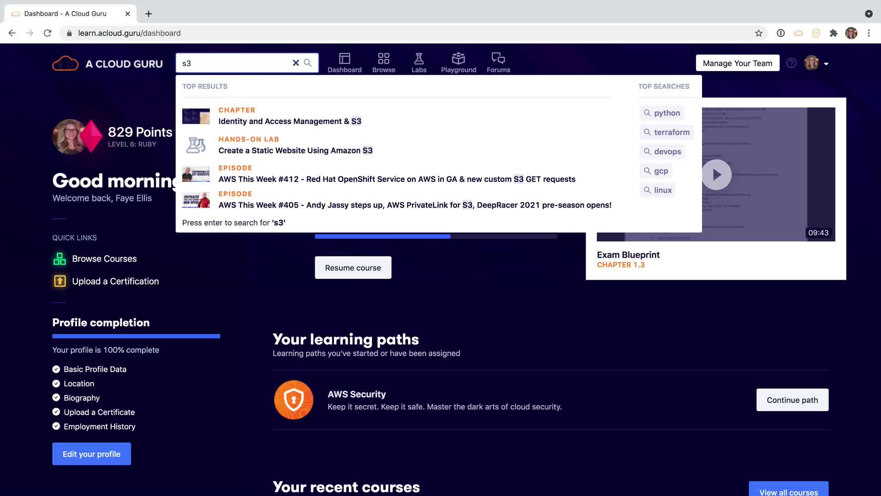This screenshot has height=496, width=881.
Task: Open the Labs flask icon
Action: [x=418, y=58]
